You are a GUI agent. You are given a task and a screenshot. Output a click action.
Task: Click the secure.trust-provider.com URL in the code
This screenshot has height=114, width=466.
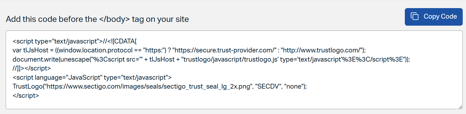tap(224, 50)
